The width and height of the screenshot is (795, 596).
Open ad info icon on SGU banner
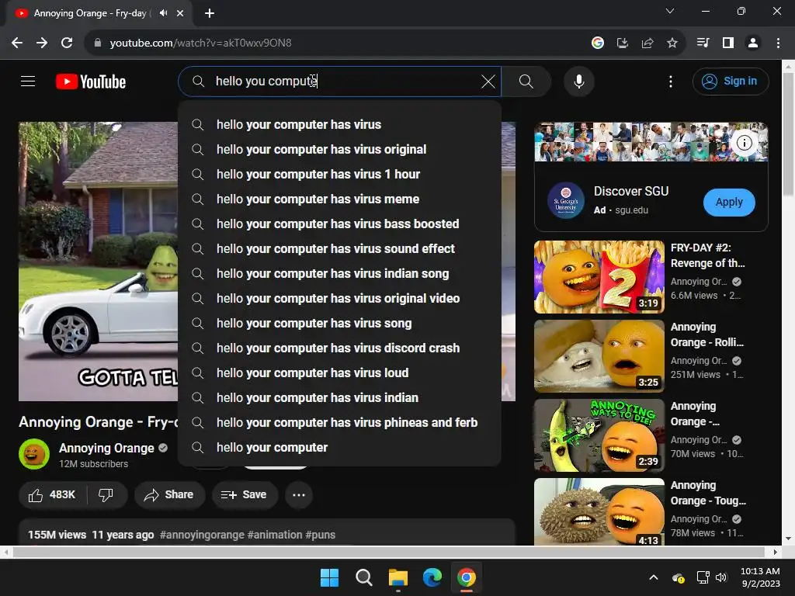point(744,143)
